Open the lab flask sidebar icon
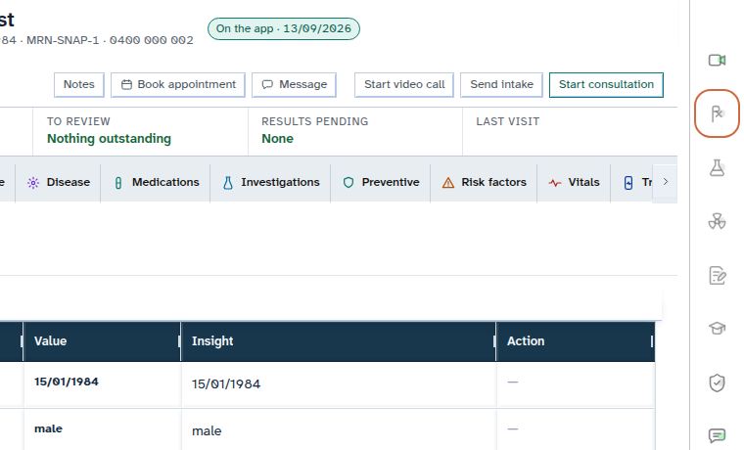This screenshot has height=450, width=744. [717, 168]
